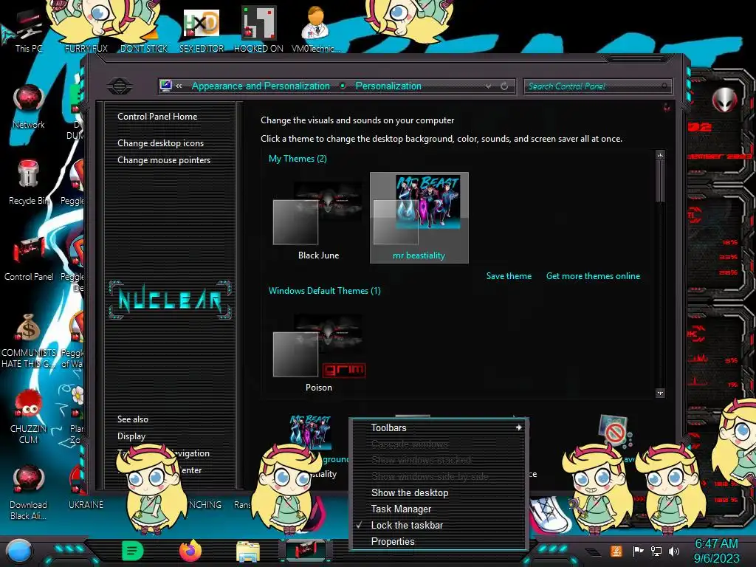Open the HOOKED ON desktop icon
This screenshot has height=567, width=756.
tap(258, 30)
